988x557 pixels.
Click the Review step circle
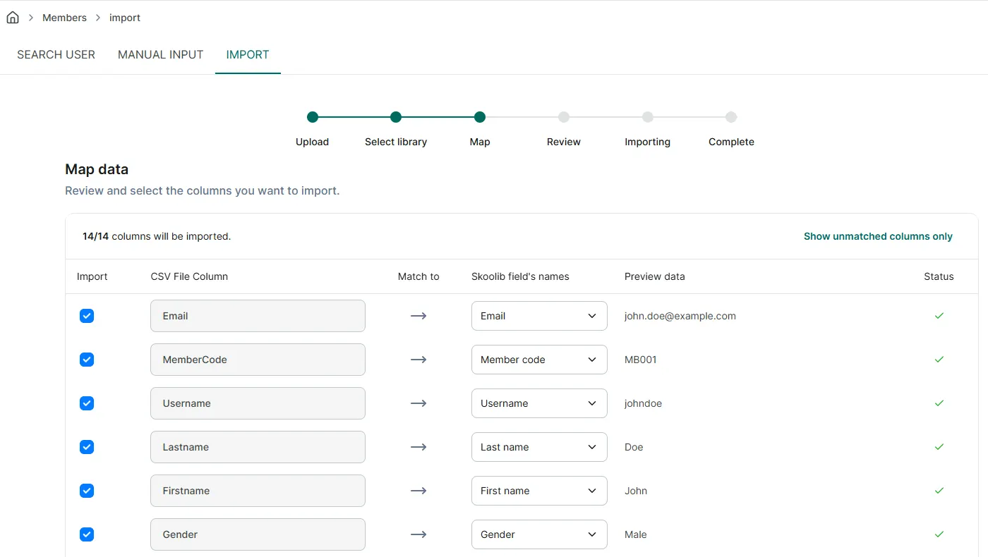pos(564,117)
